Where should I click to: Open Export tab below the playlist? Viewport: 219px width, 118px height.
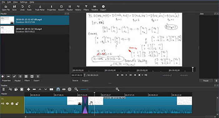click(x=37, y=81)
